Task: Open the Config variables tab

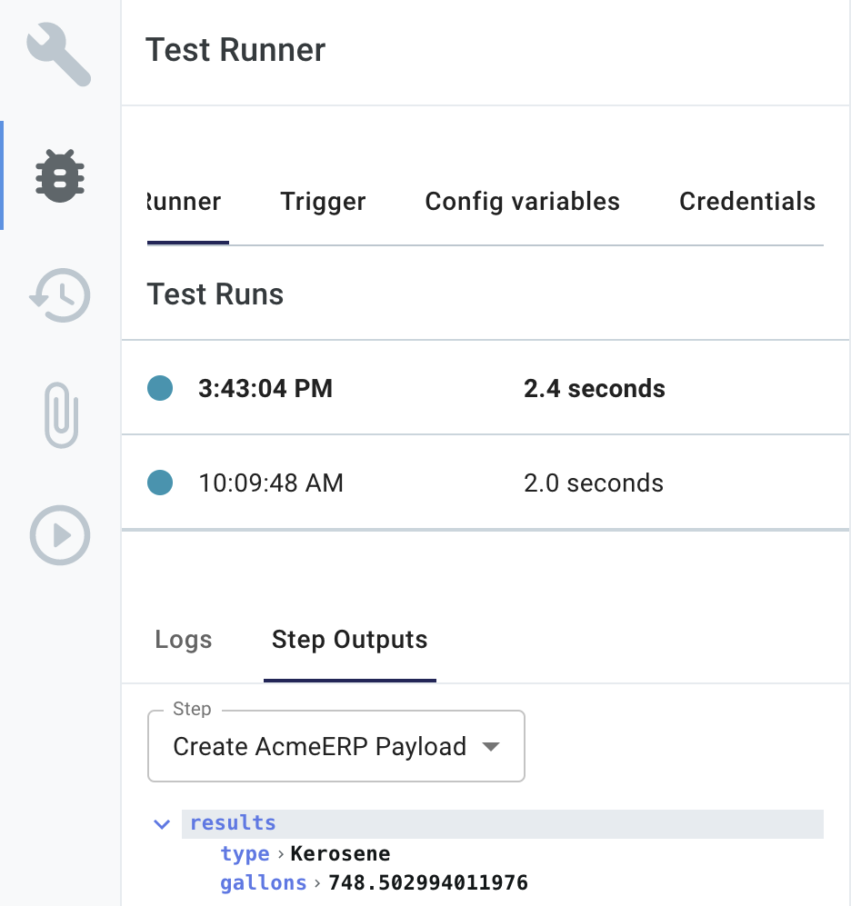Action: (522, 202)
